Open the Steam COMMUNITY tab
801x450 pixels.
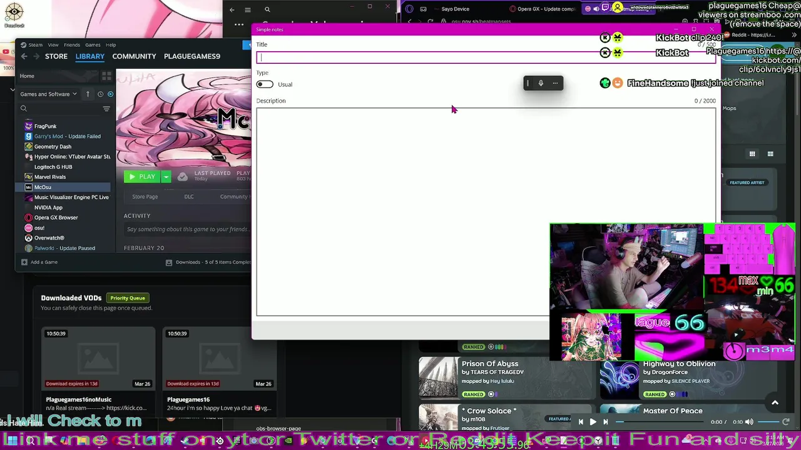coord(134,56)
